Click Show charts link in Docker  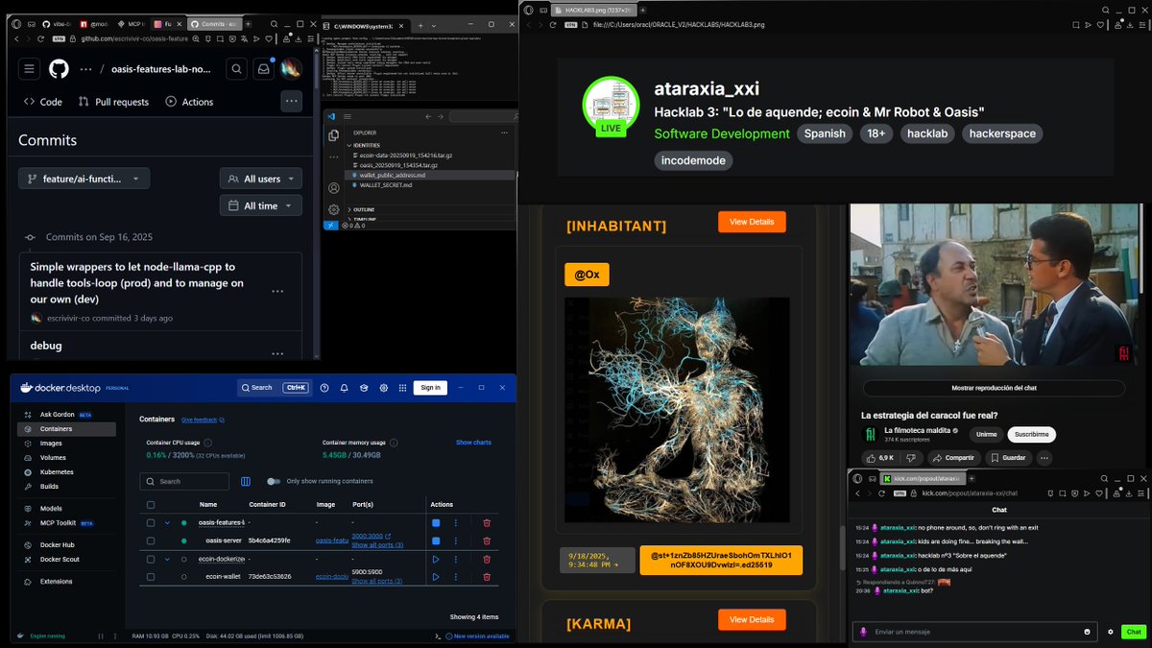click(x=473, y=443)
